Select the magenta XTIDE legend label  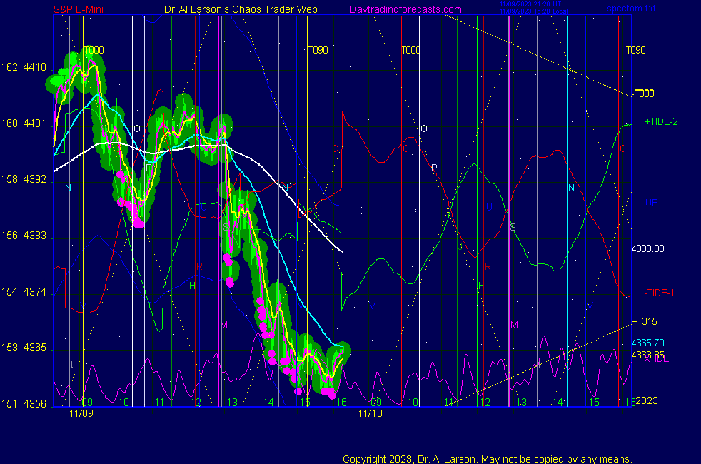pos(657,359)
